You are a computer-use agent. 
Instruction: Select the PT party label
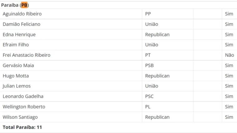(148, 55)
